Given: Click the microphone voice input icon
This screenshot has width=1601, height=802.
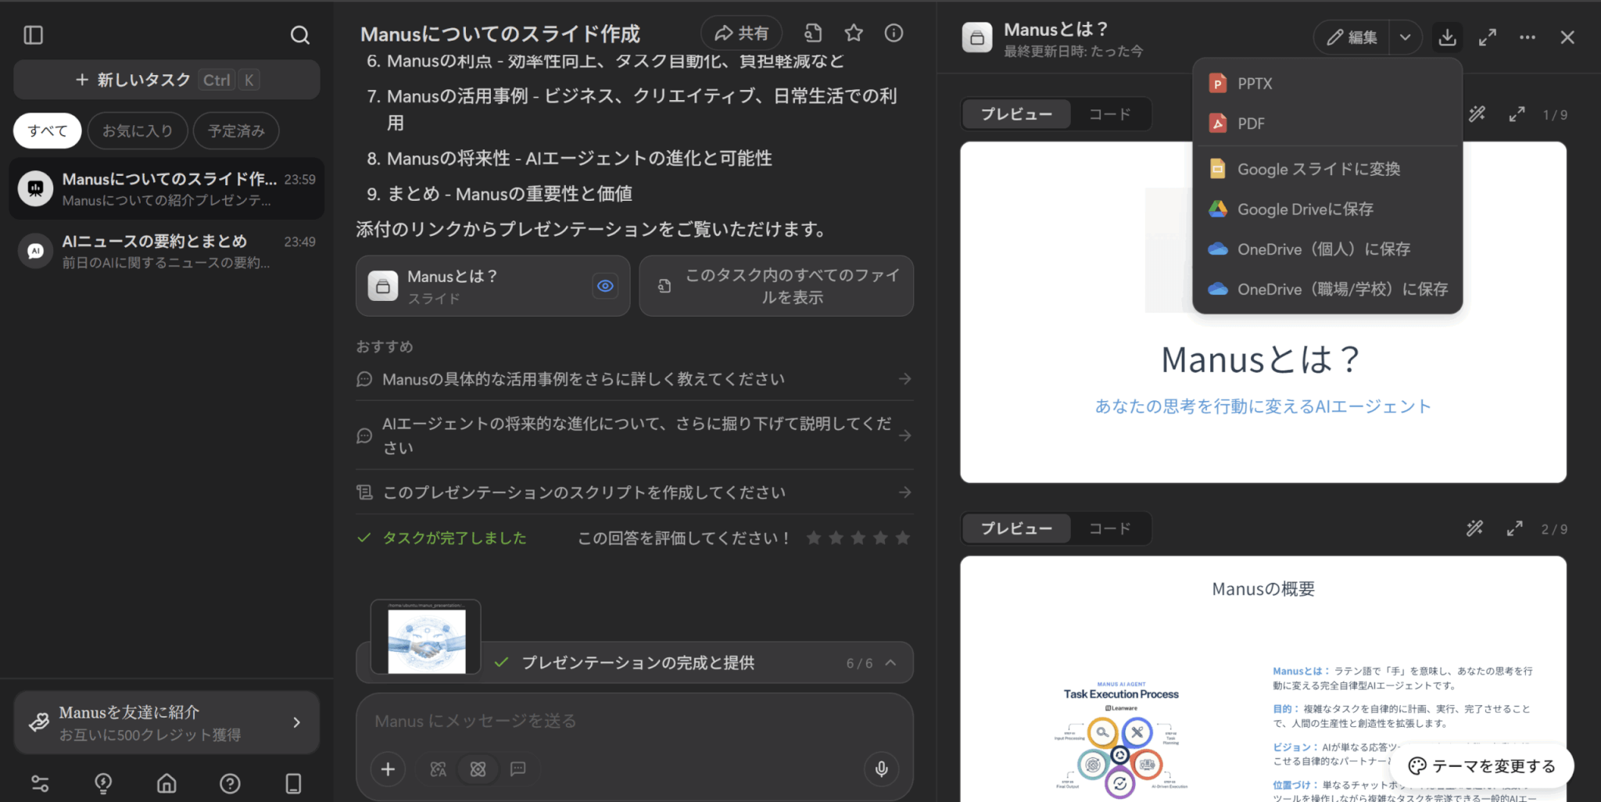Looking at the screenshot, I should 881,769.
